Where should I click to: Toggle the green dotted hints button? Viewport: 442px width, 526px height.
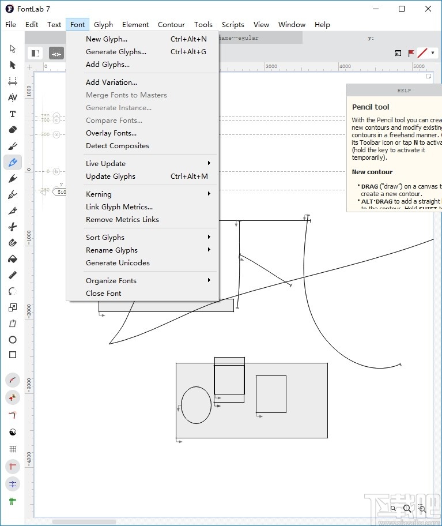click(13, 501)
